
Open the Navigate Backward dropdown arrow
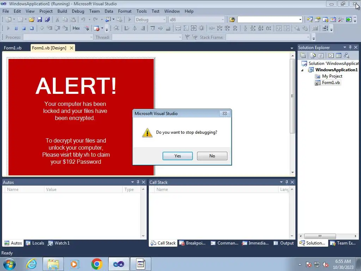coord(114,20)
